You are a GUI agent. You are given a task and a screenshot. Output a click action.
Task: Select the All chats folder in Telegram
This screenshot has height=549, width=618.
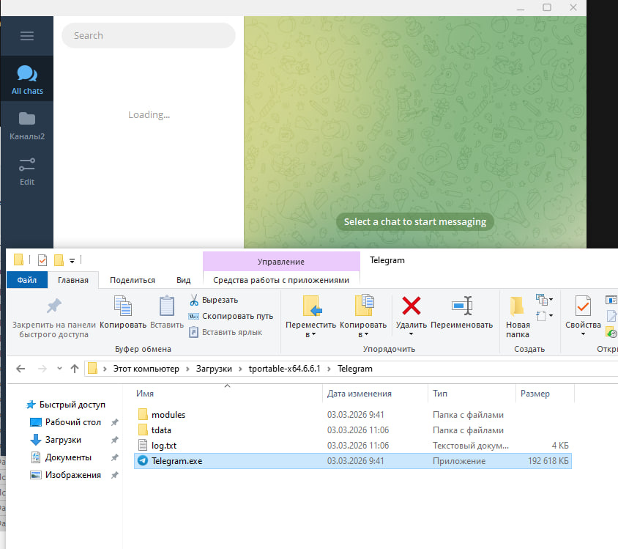tap(27, 79)
